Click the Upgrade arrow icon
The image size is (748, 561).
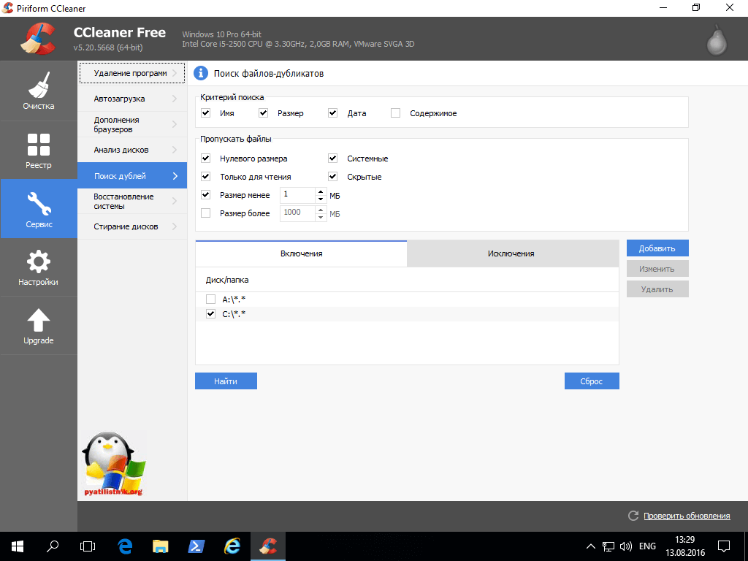(38, 325)
